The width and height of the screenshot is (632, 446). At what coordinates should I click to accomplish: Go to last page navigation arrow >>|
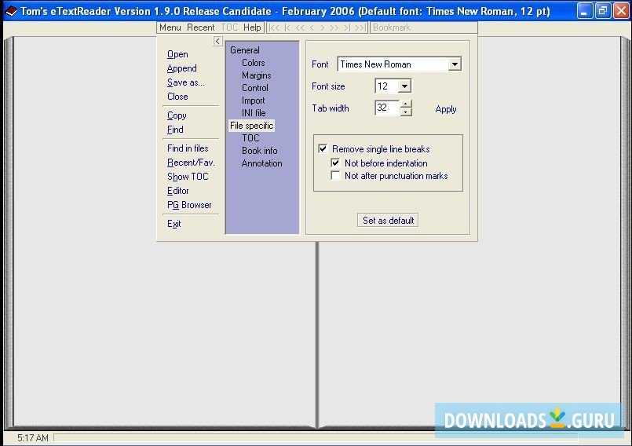360,27
